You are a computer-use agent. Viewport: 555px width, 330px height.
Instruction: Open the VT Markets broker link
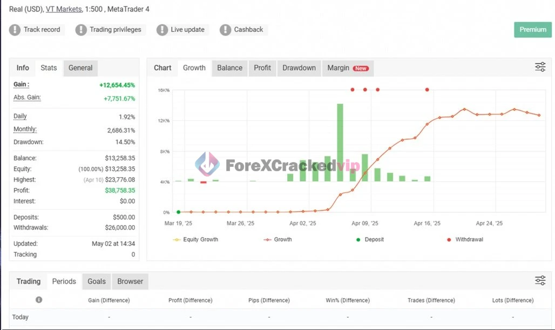coord(64,9)
